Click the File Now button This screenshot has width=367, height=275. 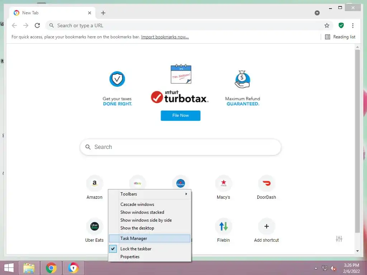click(181, 116)
